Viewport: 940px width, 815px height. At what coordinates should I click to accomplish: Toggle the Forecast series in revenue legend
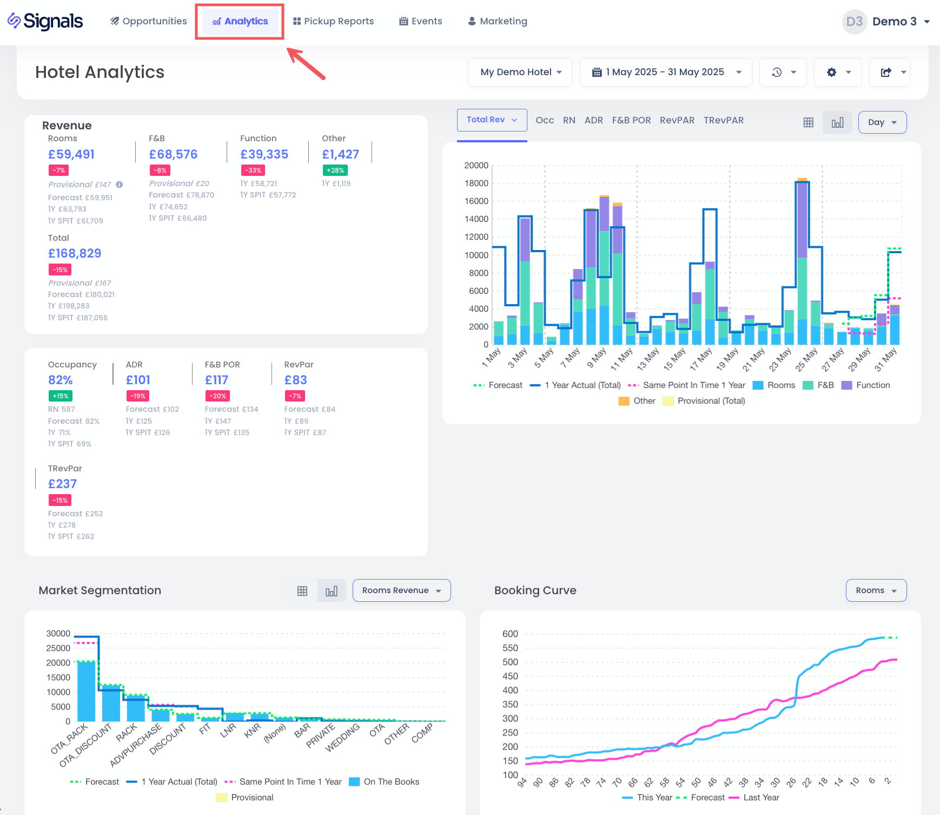point(498,385)
